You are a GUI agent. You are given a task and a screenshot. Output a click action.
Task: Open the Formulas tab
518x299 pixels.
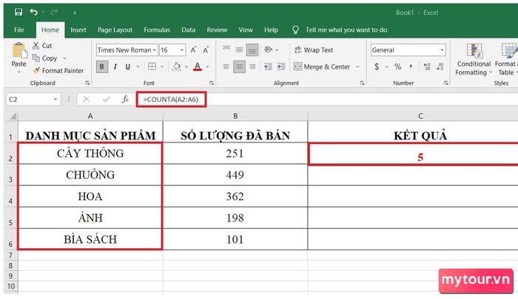157,30
